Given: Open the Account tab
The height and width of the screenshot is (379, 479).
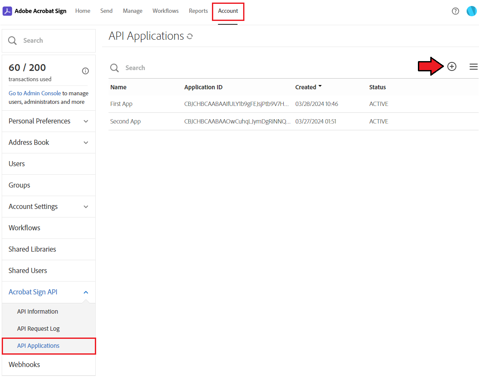Looking at the screenshot, I should click(228, 11).
